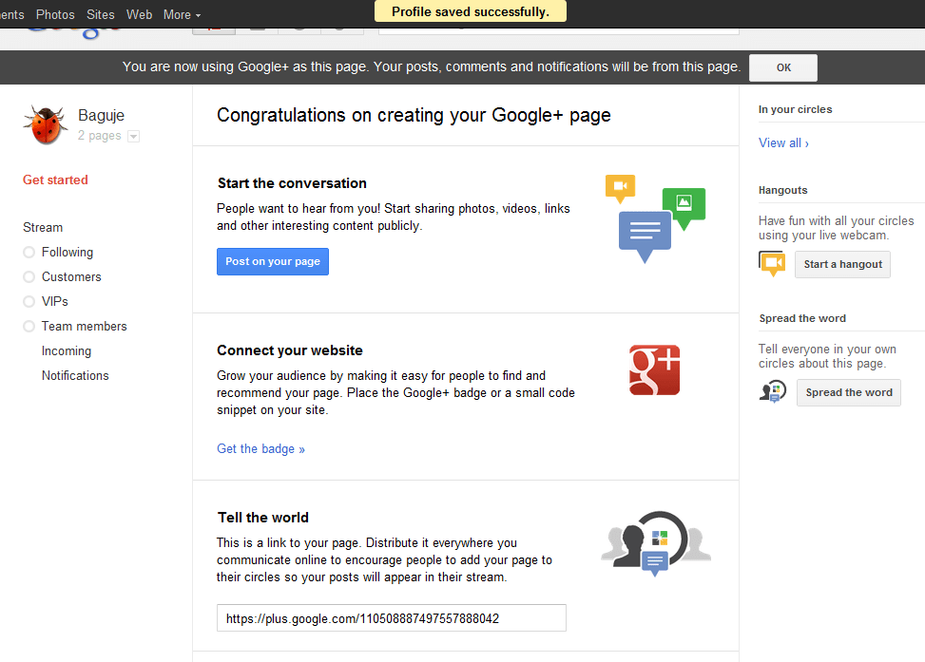Screen dimensions: 925x662
Task: Click the Profile saved successfully notice
Action: [x=471, y=11]
